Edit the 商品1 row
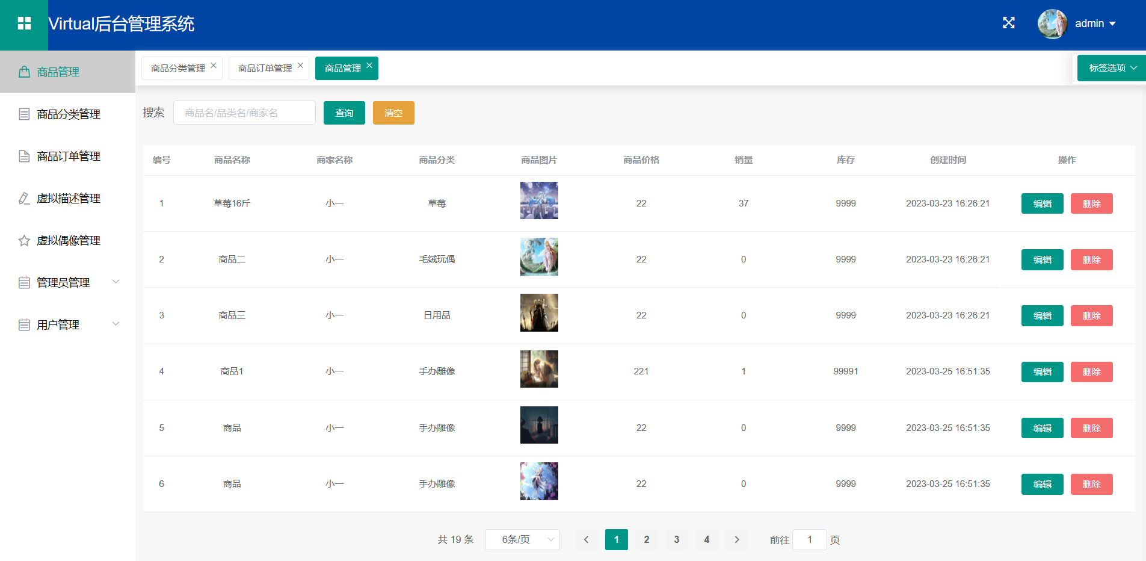This screenshot has height=561, width=1146. point(1042,371)
